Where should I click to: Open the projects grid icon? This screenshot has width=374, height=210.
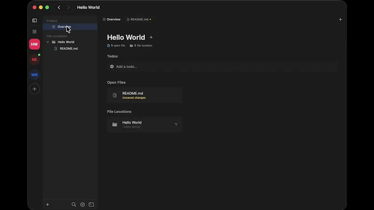pyautogui.click(x=35, y=32)
